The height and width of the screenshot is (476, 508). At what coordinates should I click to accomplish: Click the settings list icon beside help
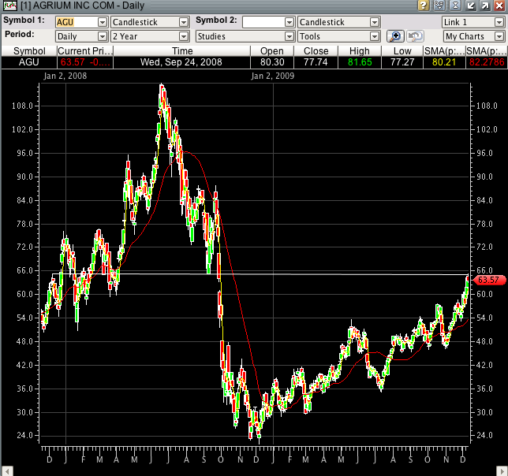click(x=439, y=6)
